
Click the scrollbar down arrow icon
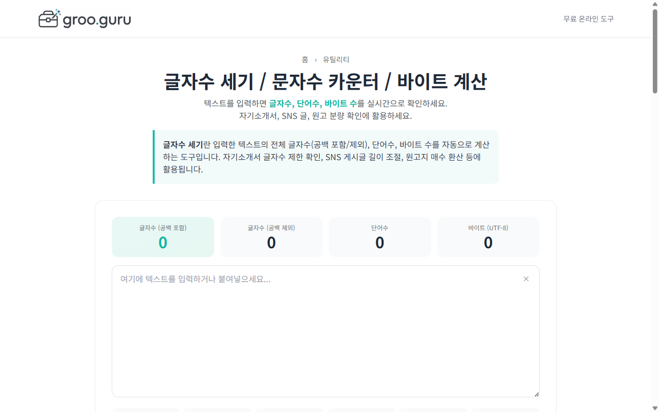click(x=654, y=408)
